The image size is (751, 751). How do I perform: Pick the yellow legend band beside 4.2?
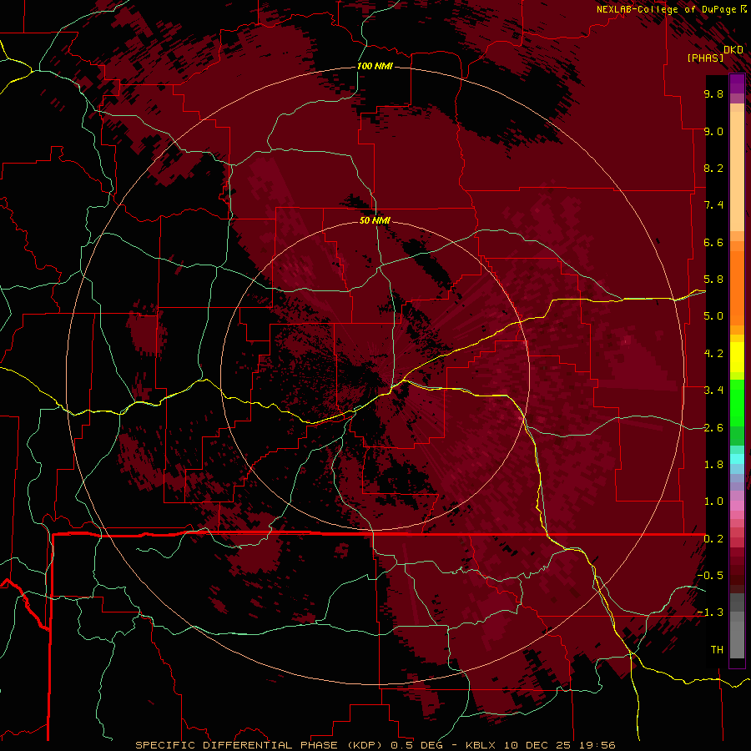(x=737, y=357)
